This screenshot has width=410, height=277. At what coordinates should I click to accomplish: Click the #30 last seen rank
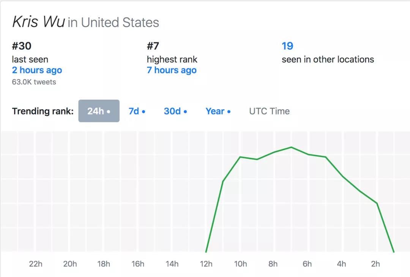point(22,46)
